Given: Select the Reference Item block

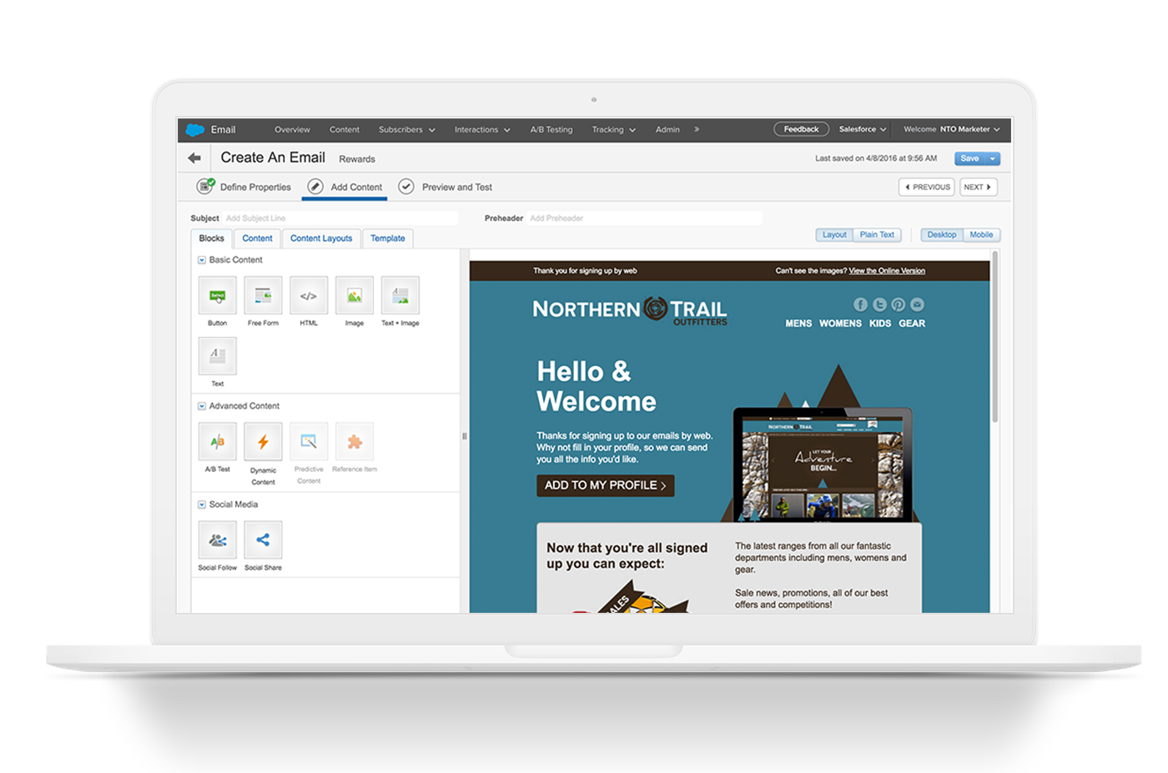Looking at the screenshot, I should tap(355, 442).
